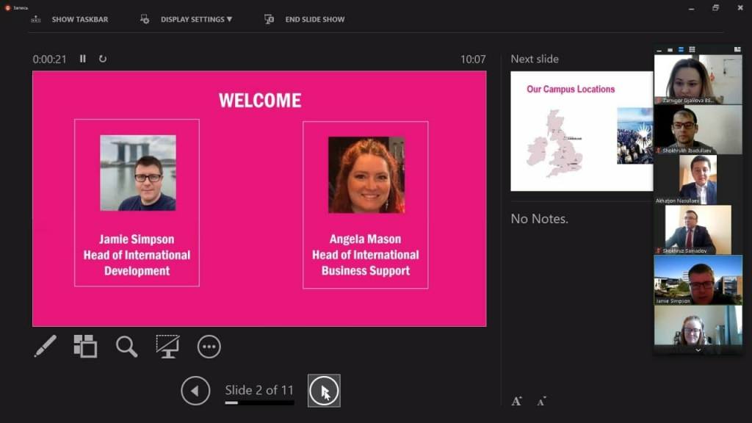Image resolution: width=752 pixels, height=423 pixels.
Task: Make the notes text smaller
Action: tap(541, 401)
